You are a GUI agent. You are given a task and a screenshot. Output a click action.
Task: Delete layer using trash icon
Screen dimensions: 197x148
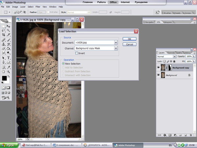pos(190,135)
